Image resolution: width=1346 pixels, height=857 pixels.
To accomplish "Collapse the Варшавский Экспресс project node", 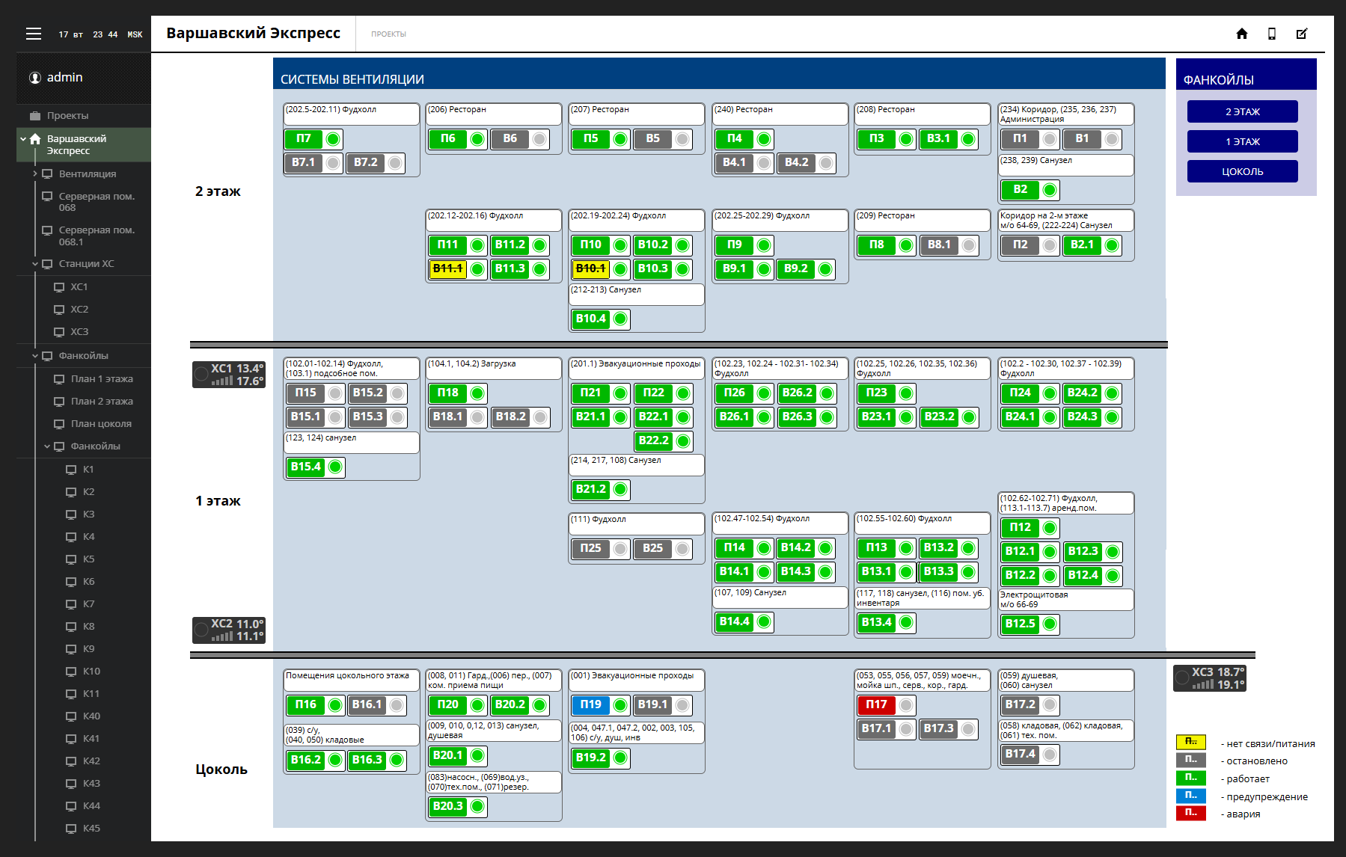I will tap(23, 139).
